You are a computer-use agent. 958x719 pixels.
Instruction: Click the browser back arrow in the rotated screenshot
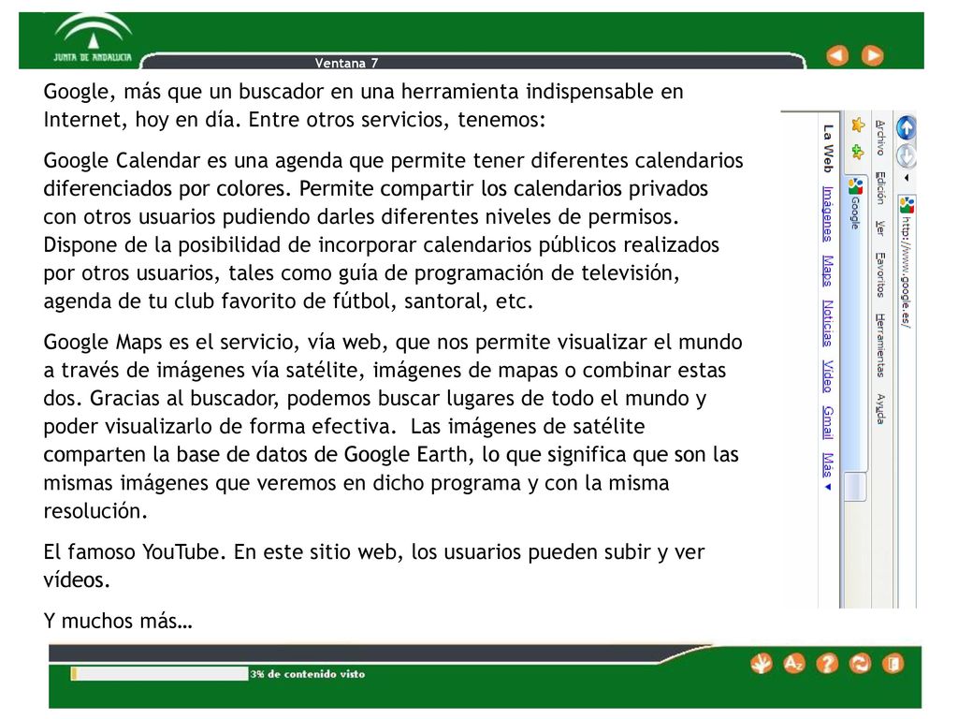point(906,127)
